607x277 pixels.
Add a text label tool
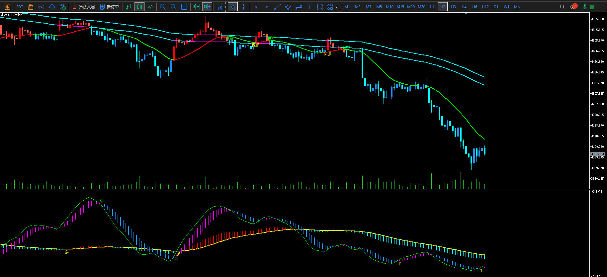point(309,7)
